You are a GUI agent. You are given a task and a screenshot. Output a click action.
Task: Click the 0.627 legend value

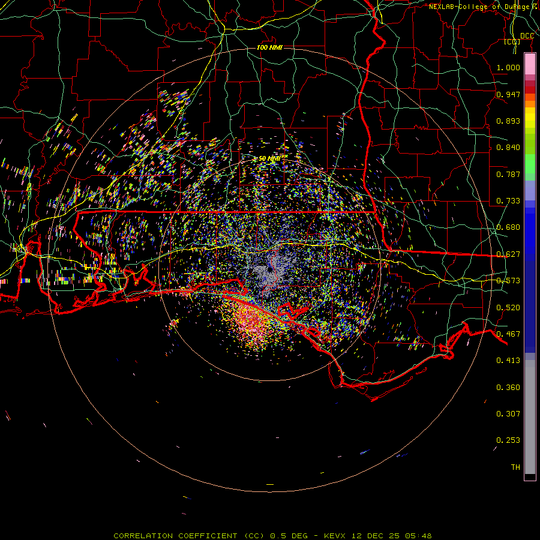[508, 254]
